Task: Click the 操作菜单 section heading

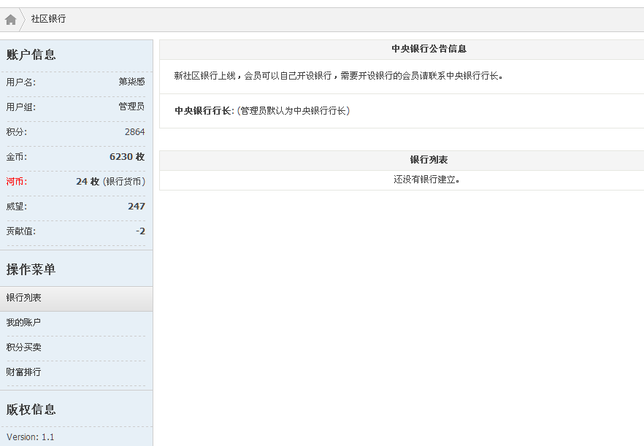Action: pyautogui.click(x=31, y=269)
